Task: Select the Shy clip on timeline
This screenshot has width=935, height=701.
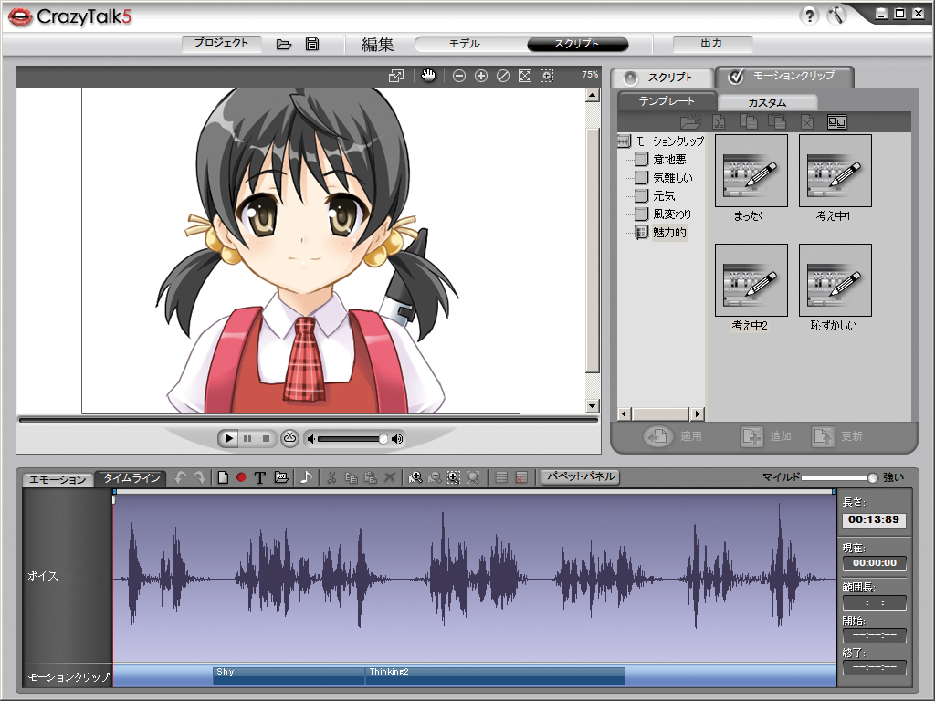Action: click(x=289, y=676)
